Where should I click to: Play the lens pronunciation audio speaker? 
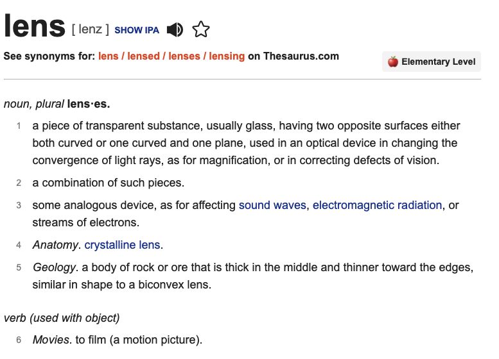point(175,30)
